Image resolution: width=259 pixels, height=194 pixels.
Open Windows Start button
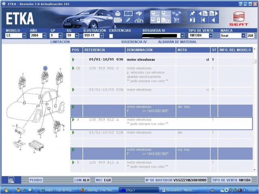click(6, 190)
